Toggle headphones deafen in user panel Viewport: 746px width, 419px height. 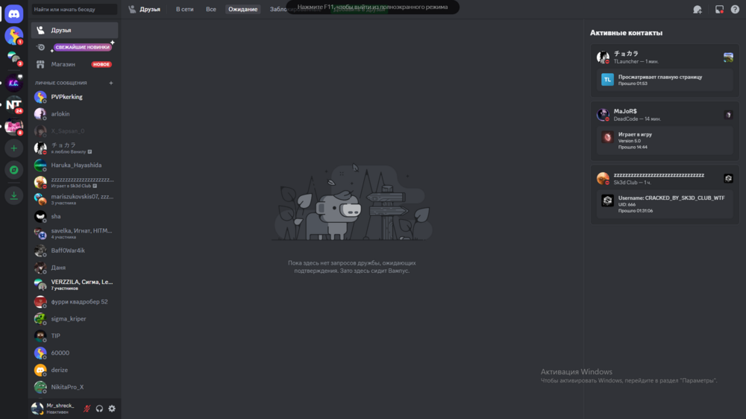tap(99, 409)
